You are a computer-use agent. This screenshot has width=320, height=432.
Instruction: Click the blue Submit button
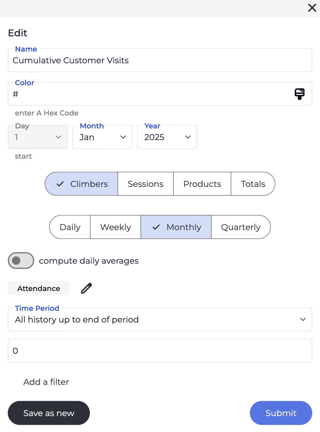click(x=281, y=413)
